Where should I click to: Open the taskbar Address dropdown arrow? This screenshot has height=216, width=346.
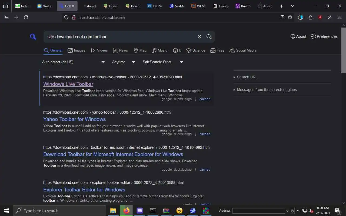tap(287, 211)
